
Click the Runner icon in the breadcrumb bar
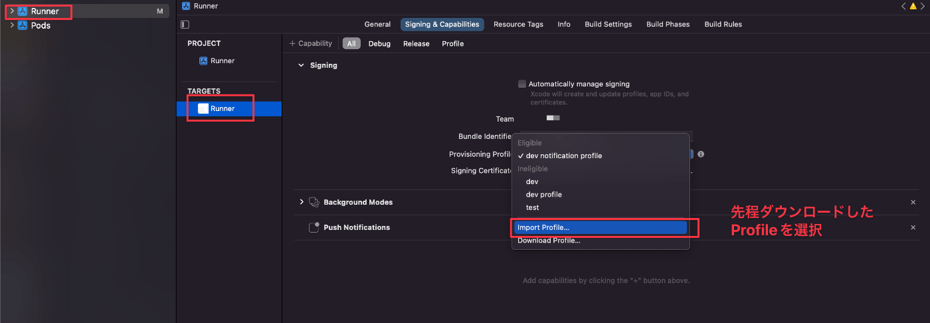[186, 6]
